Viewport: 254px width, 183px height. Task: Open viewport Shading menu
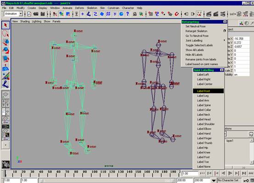[25, 22]
